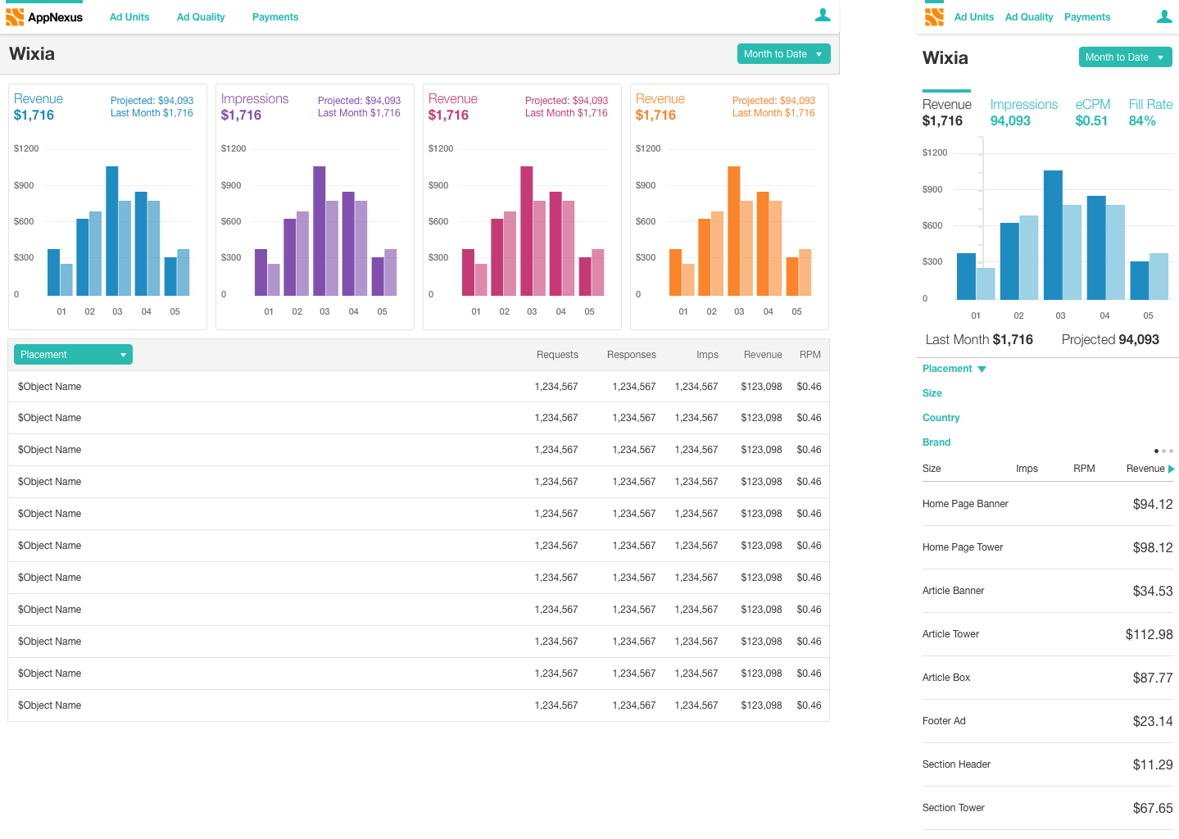Go to Ad Units in desktop navigation
Viewport: 1179px width, 839px height.
point(129,17)
